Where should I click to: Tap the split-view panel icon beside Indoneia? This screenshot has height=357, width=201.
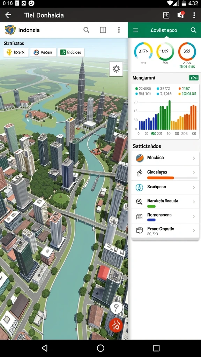[x=103, y=30]
